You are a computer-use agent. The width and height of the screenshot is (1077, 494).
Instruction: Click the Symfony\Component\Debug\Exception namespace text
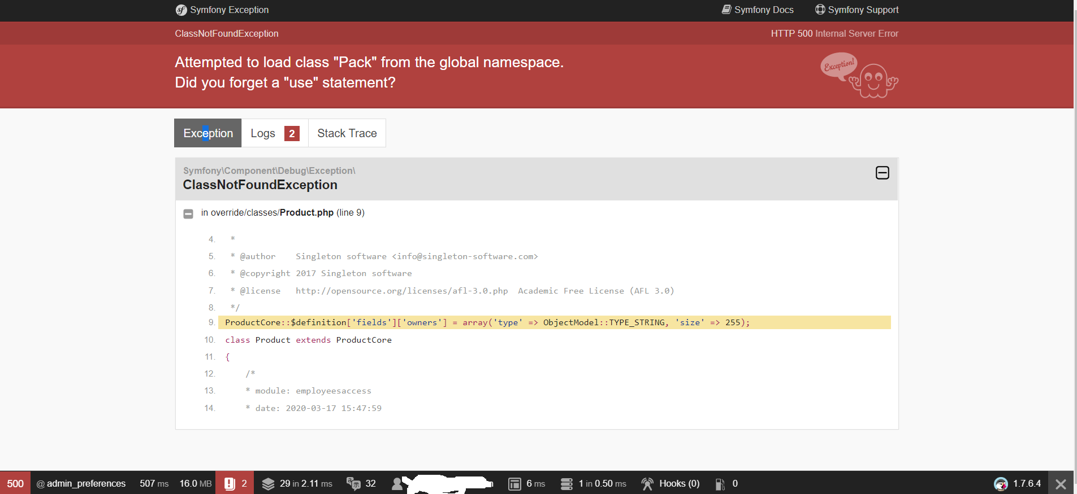pyautogui.click(x=269, y=171)
